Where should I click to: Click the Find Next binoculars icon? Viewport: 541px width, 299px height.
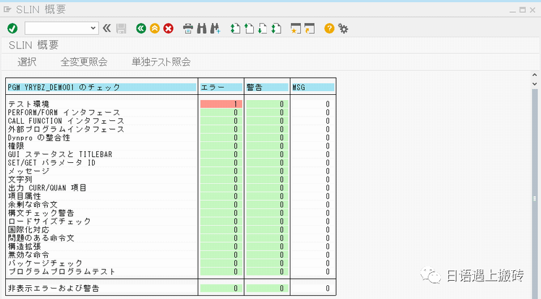pos(215,29)
